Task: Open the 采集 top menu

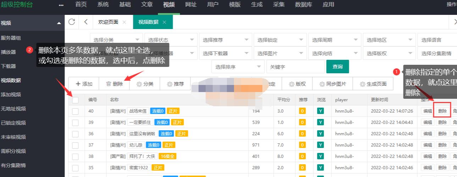Action: [279, 5]
